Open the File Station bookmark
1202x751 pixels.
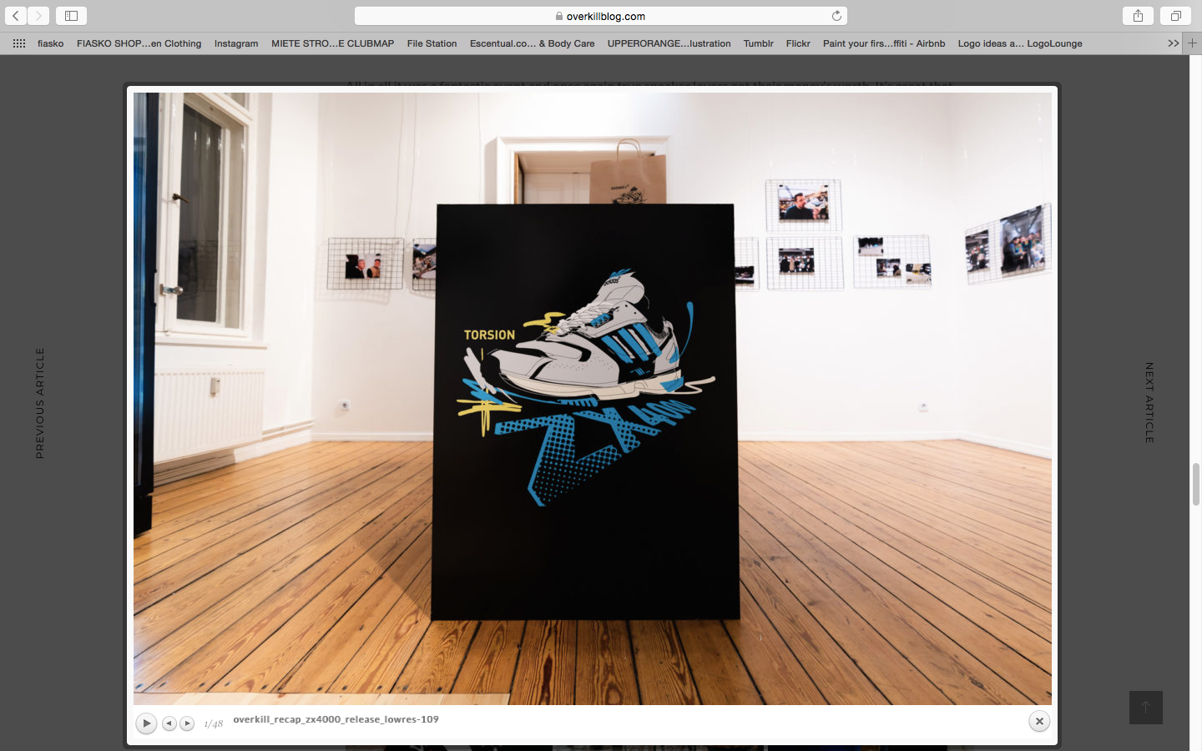pos(432,43)
